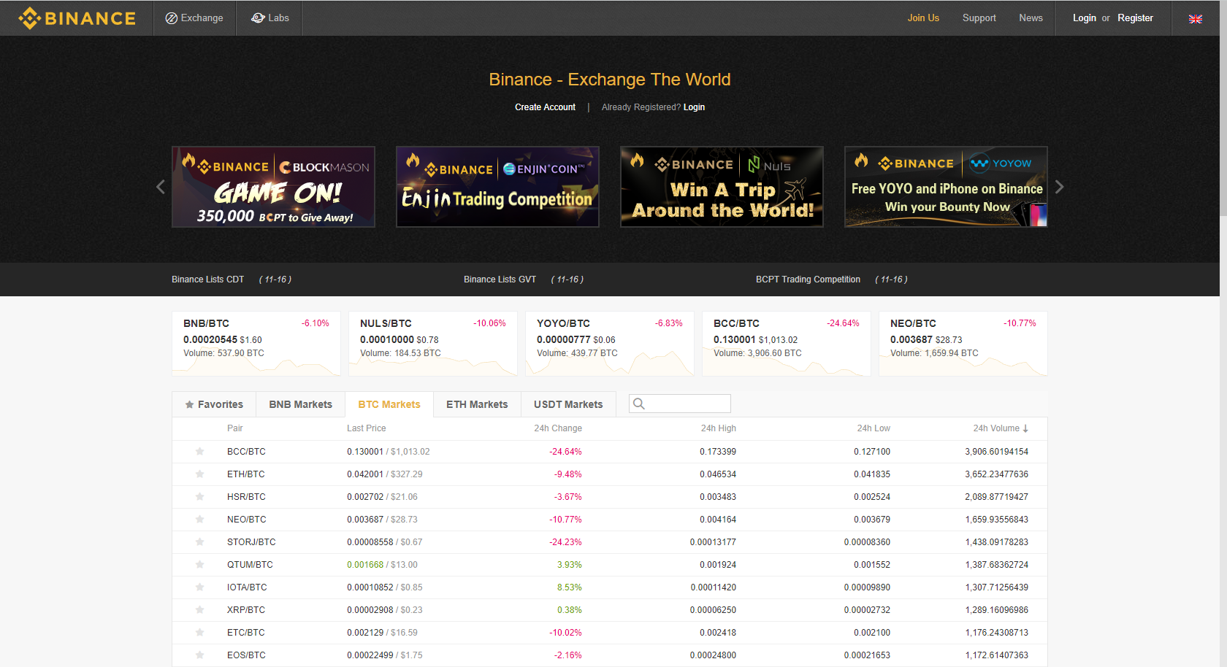
Task: Favorite the BCC/BTC pair star
Action: pyautogui.click(x=199, y=452)
